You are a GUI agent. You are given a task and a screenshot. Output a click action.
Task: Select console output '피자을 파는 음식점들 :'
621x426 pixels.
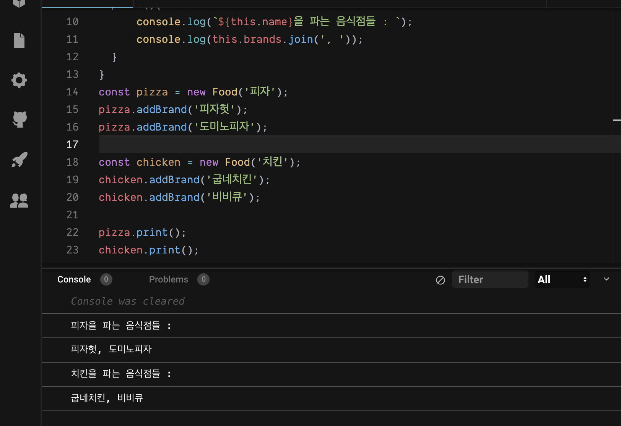pyautogui.click(x=121, y=326)
